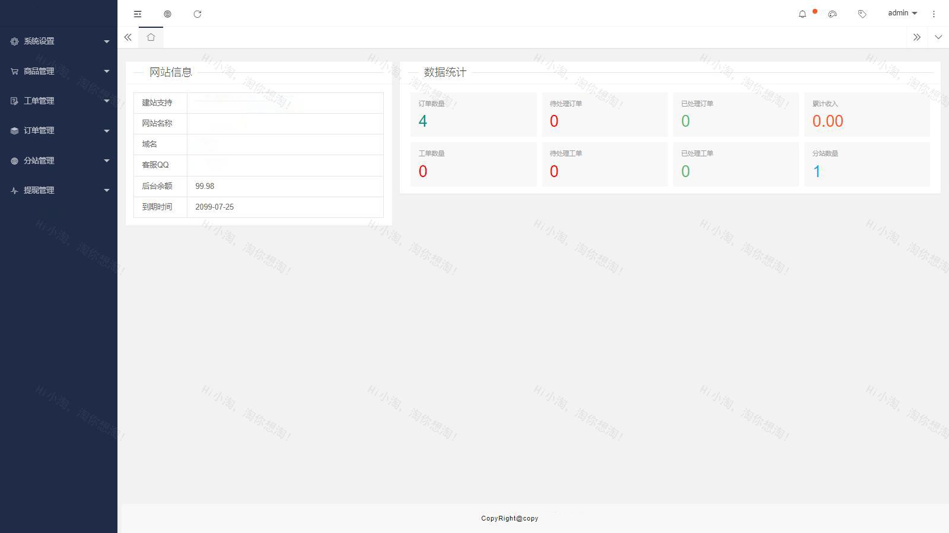Expand the 系统设置 arrow

click(x=107, y=41)
